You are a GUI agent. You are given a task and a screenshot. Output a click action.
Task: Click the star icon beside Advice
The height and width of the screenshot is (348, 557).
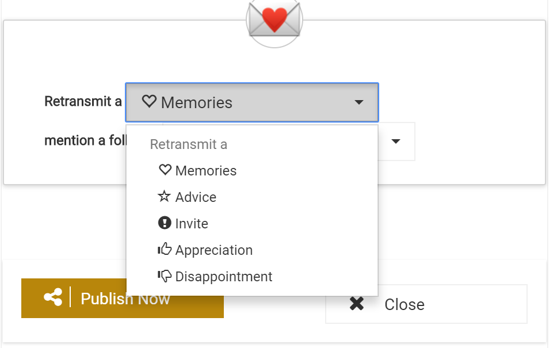[x=164, y=196]
